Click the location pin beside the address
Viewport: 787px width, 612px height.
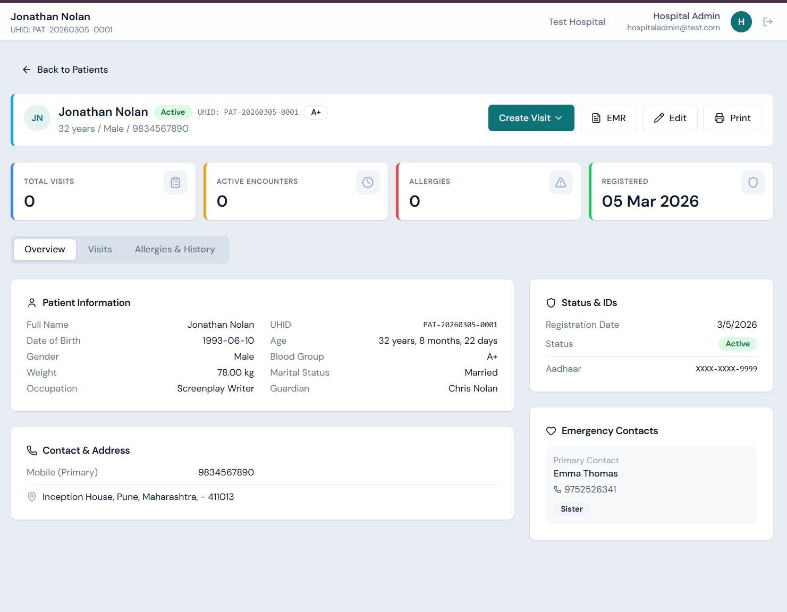[31, 497]
